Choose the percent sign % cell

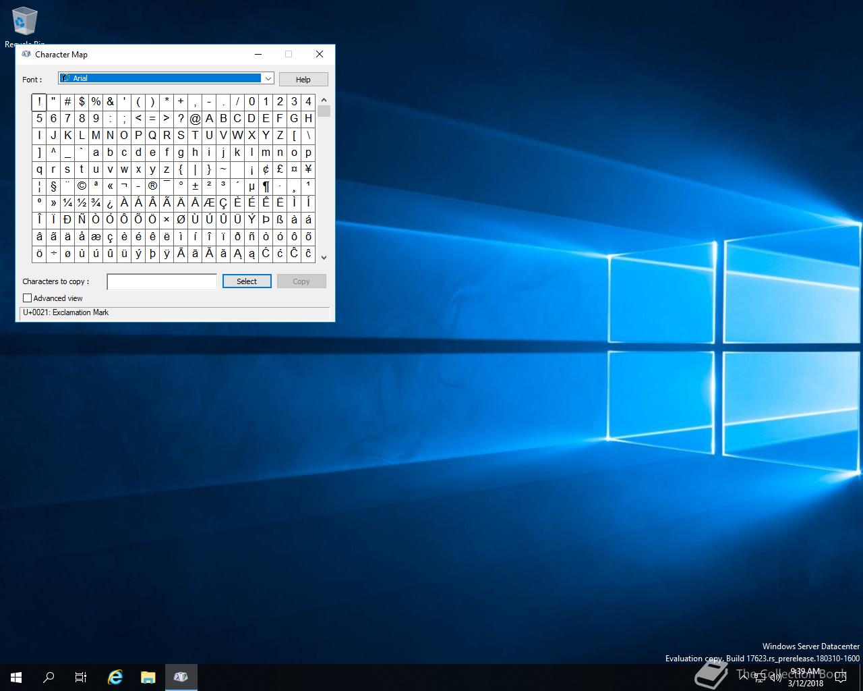(96, 101)
